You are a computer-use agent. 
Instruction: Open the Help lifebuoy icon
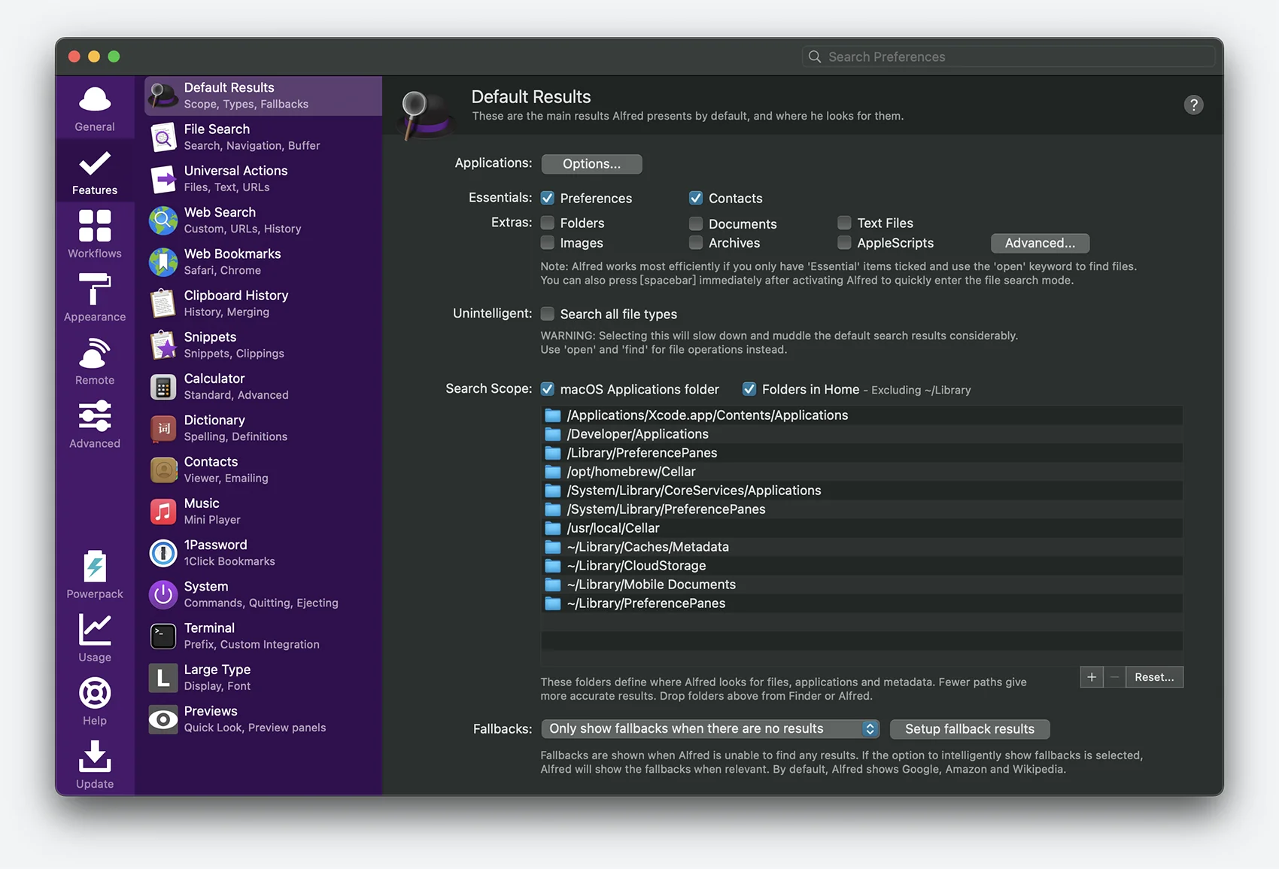pyautogui.click(x=95, y=693)
